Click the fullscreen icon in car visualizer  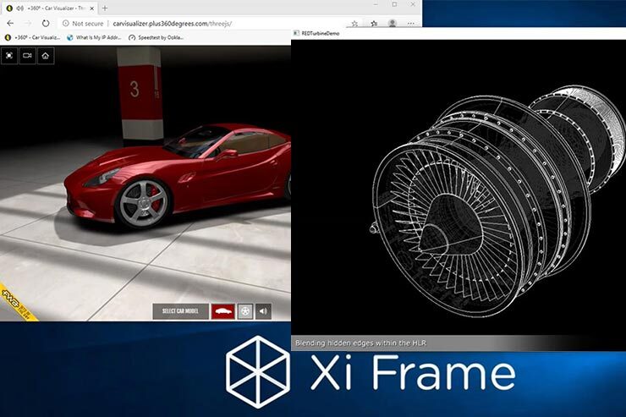[x=9, y=55]
